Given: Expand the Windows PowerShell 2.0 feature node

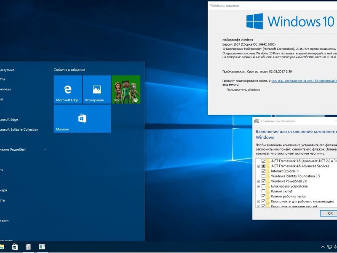Looking at the screenshot, I should 259,181.
